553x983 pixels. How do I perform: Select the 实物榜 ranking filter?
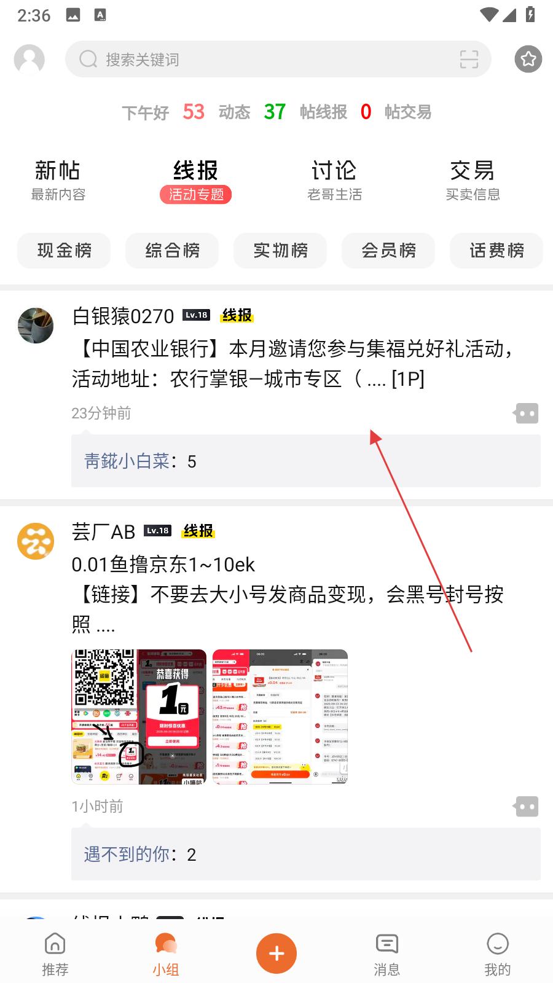(280, 251)
